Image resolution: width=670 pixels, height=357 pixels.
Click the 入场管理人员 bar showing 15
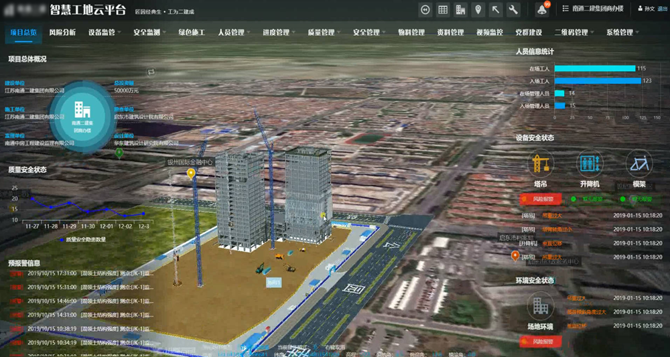click(559, 105)
